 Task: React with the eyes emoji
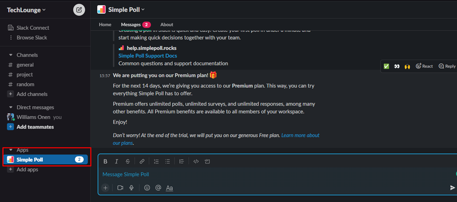[x=397, y=66]
